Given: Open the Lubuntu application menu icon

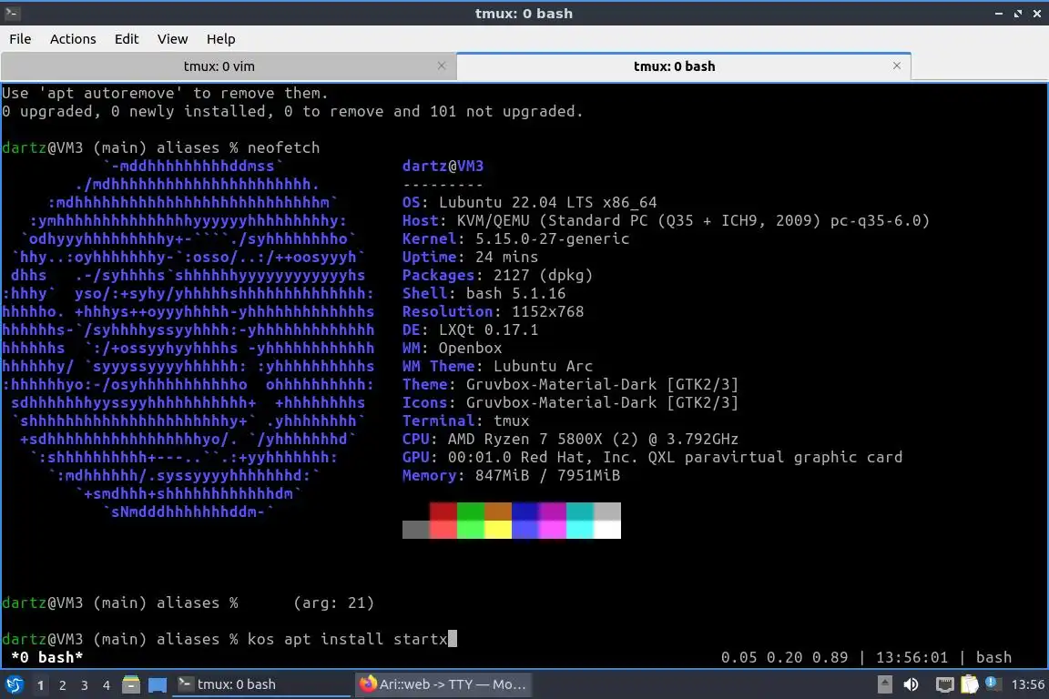Looking at the screenshot, I should [14, 684].
